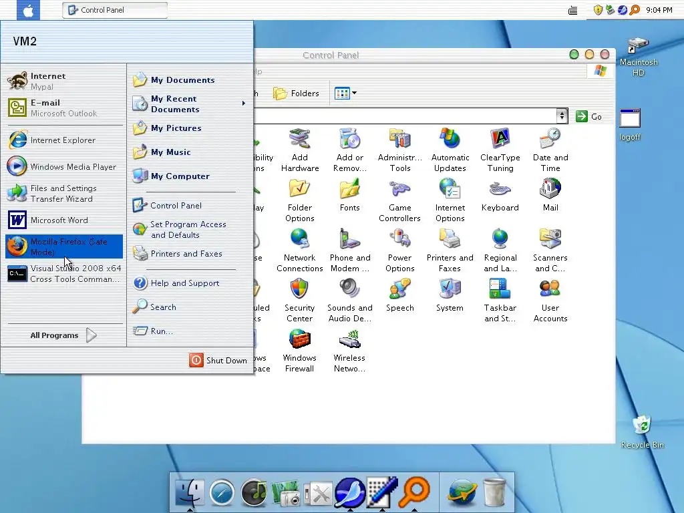Launch Windows Media Player
The height and width of the screenshot is (513, 684).
pyautogui.click(x=64, y=166)
